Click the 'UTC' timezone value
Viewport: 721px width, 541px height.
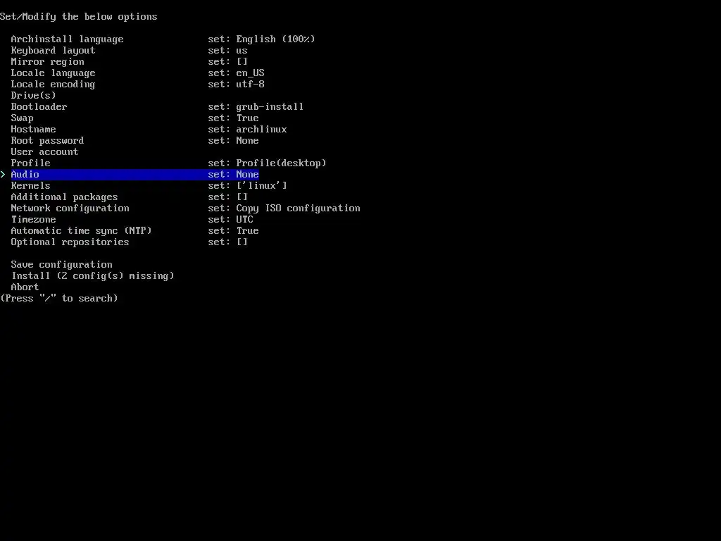tap(244, 220)
